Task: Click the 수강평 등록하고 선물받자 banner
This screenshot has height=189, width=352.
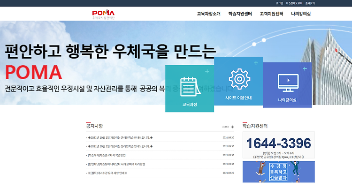Action: pos(279,172)
